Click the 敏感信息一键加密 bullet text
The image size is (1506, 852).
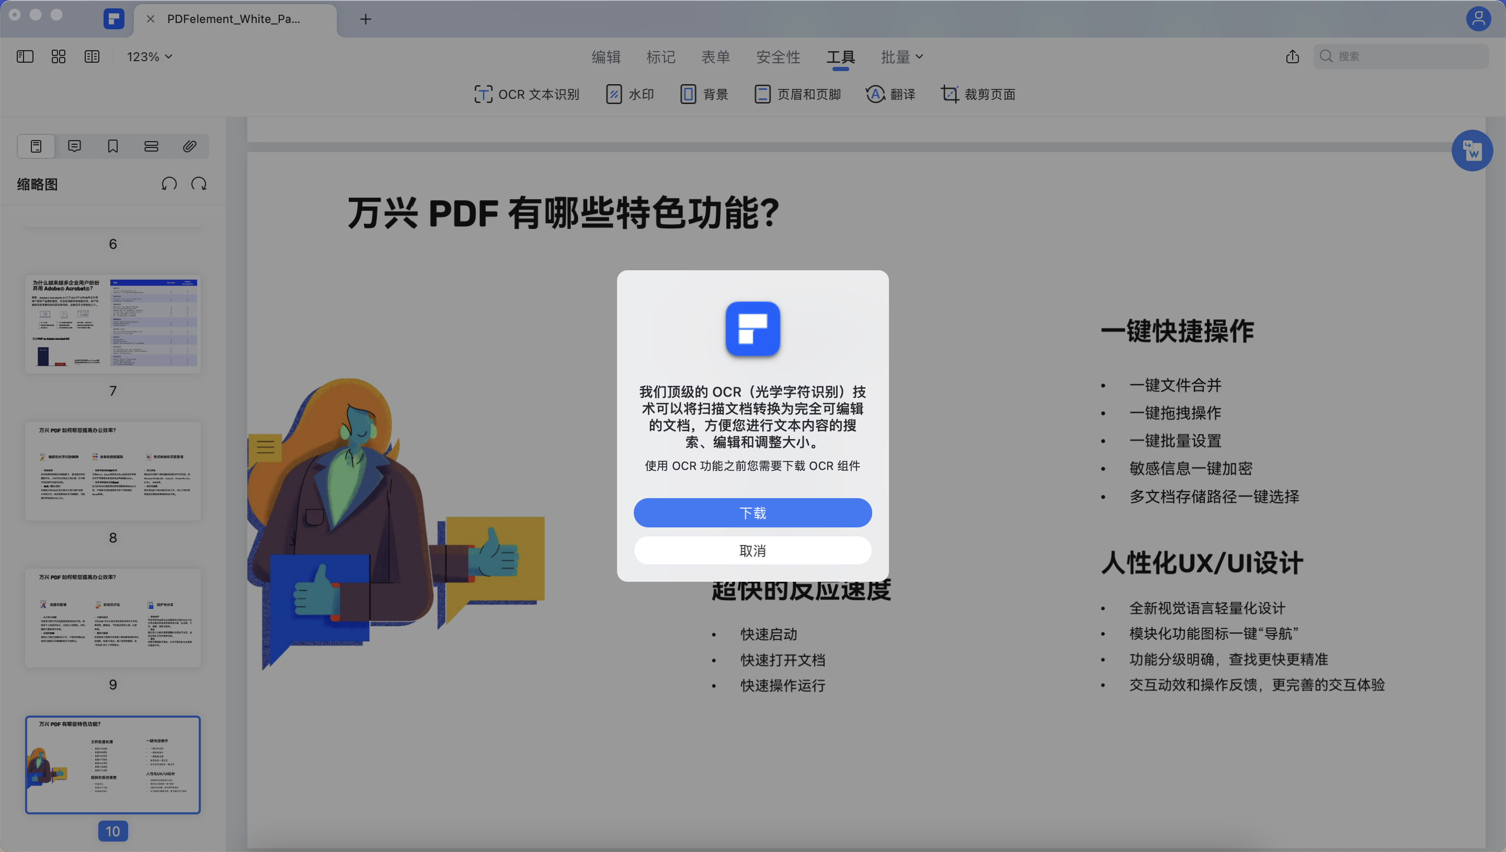pos(1191,468)
